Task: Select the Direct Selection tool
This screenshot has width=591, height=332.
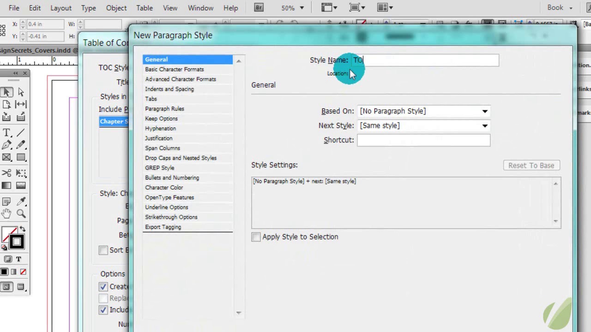Action: 21,93
